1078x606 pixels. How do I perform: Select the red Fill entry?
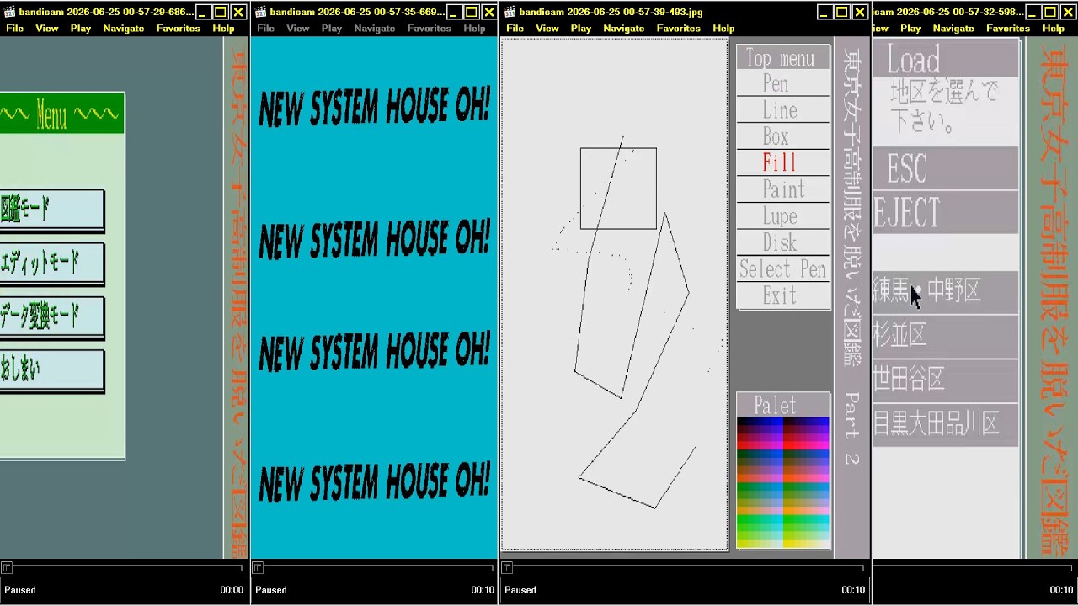(x=783, y=162)
